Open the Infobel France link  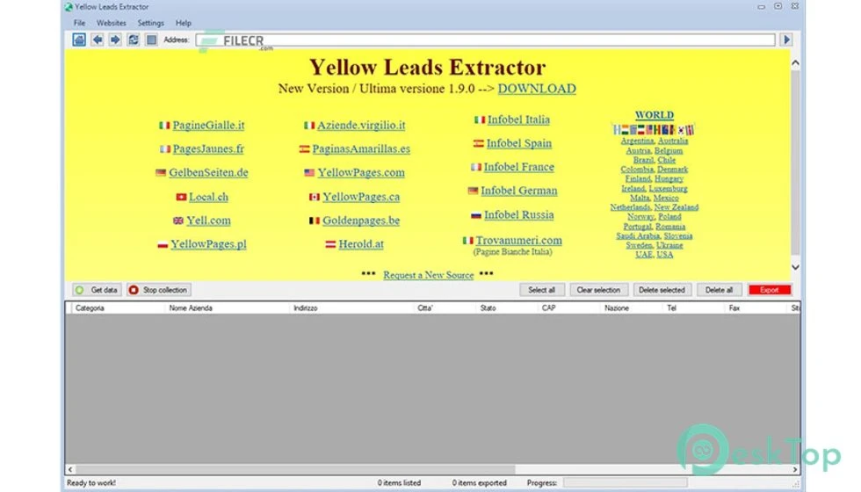point(519,167)
